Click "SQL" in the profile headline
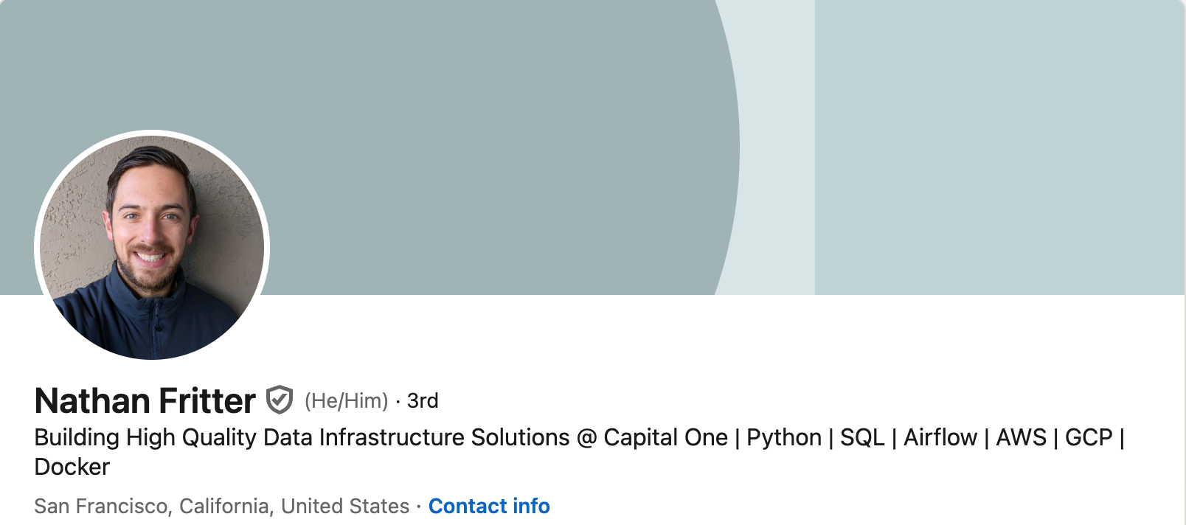This screenshot has height=525, width=1186. [x=862, y=437]
